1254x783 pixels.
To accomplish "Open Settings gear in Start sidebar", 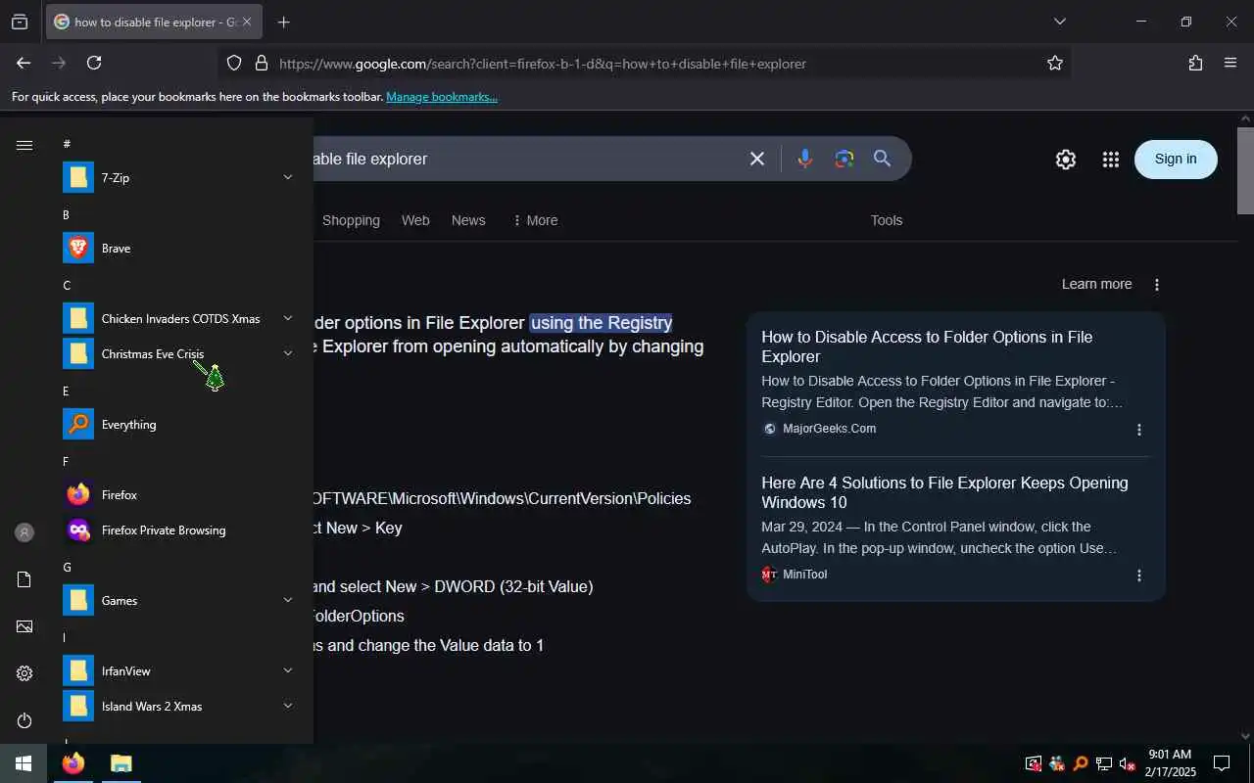I will pos(24,673).
